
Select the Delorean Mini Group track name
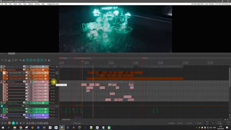click(13, 115)
